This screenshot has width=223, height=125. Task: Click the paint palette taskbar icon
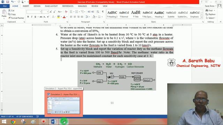click(x=33, y=122)
